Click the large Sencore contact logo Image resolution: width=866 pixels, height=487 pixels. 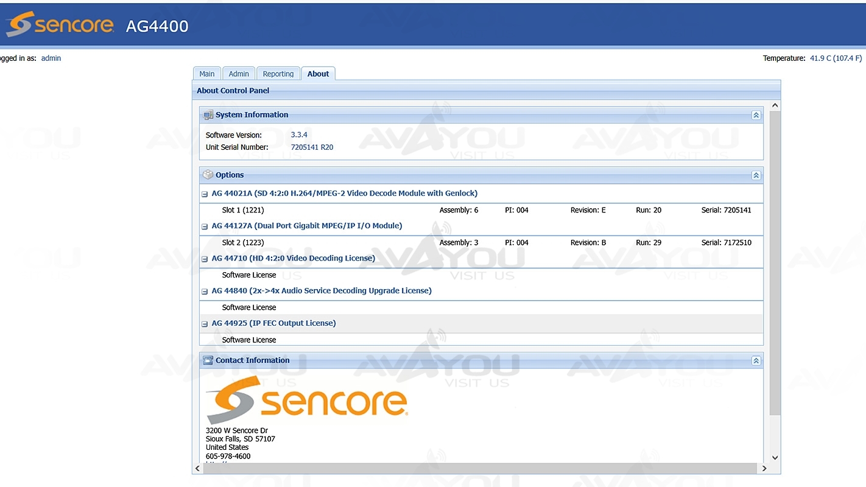306,399
